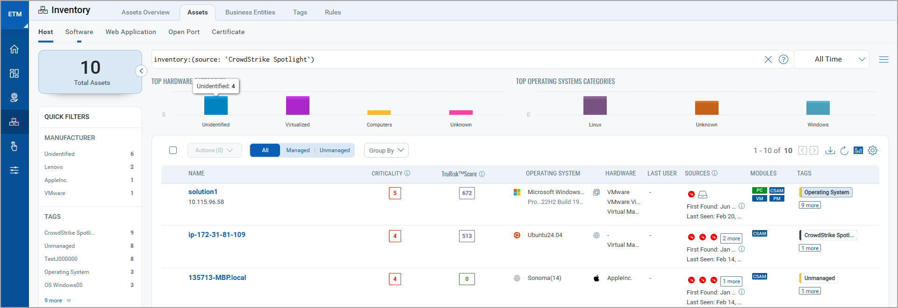
Task: Switch filter to Managed assets
Action: coord(298,150)
